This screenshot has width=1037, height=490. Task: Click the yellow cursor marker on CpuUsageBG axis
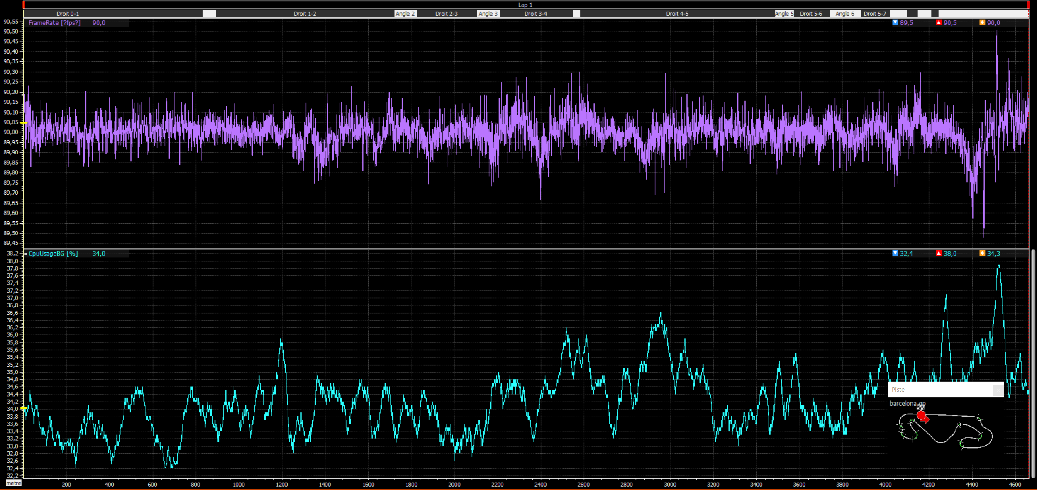[24, 408]
